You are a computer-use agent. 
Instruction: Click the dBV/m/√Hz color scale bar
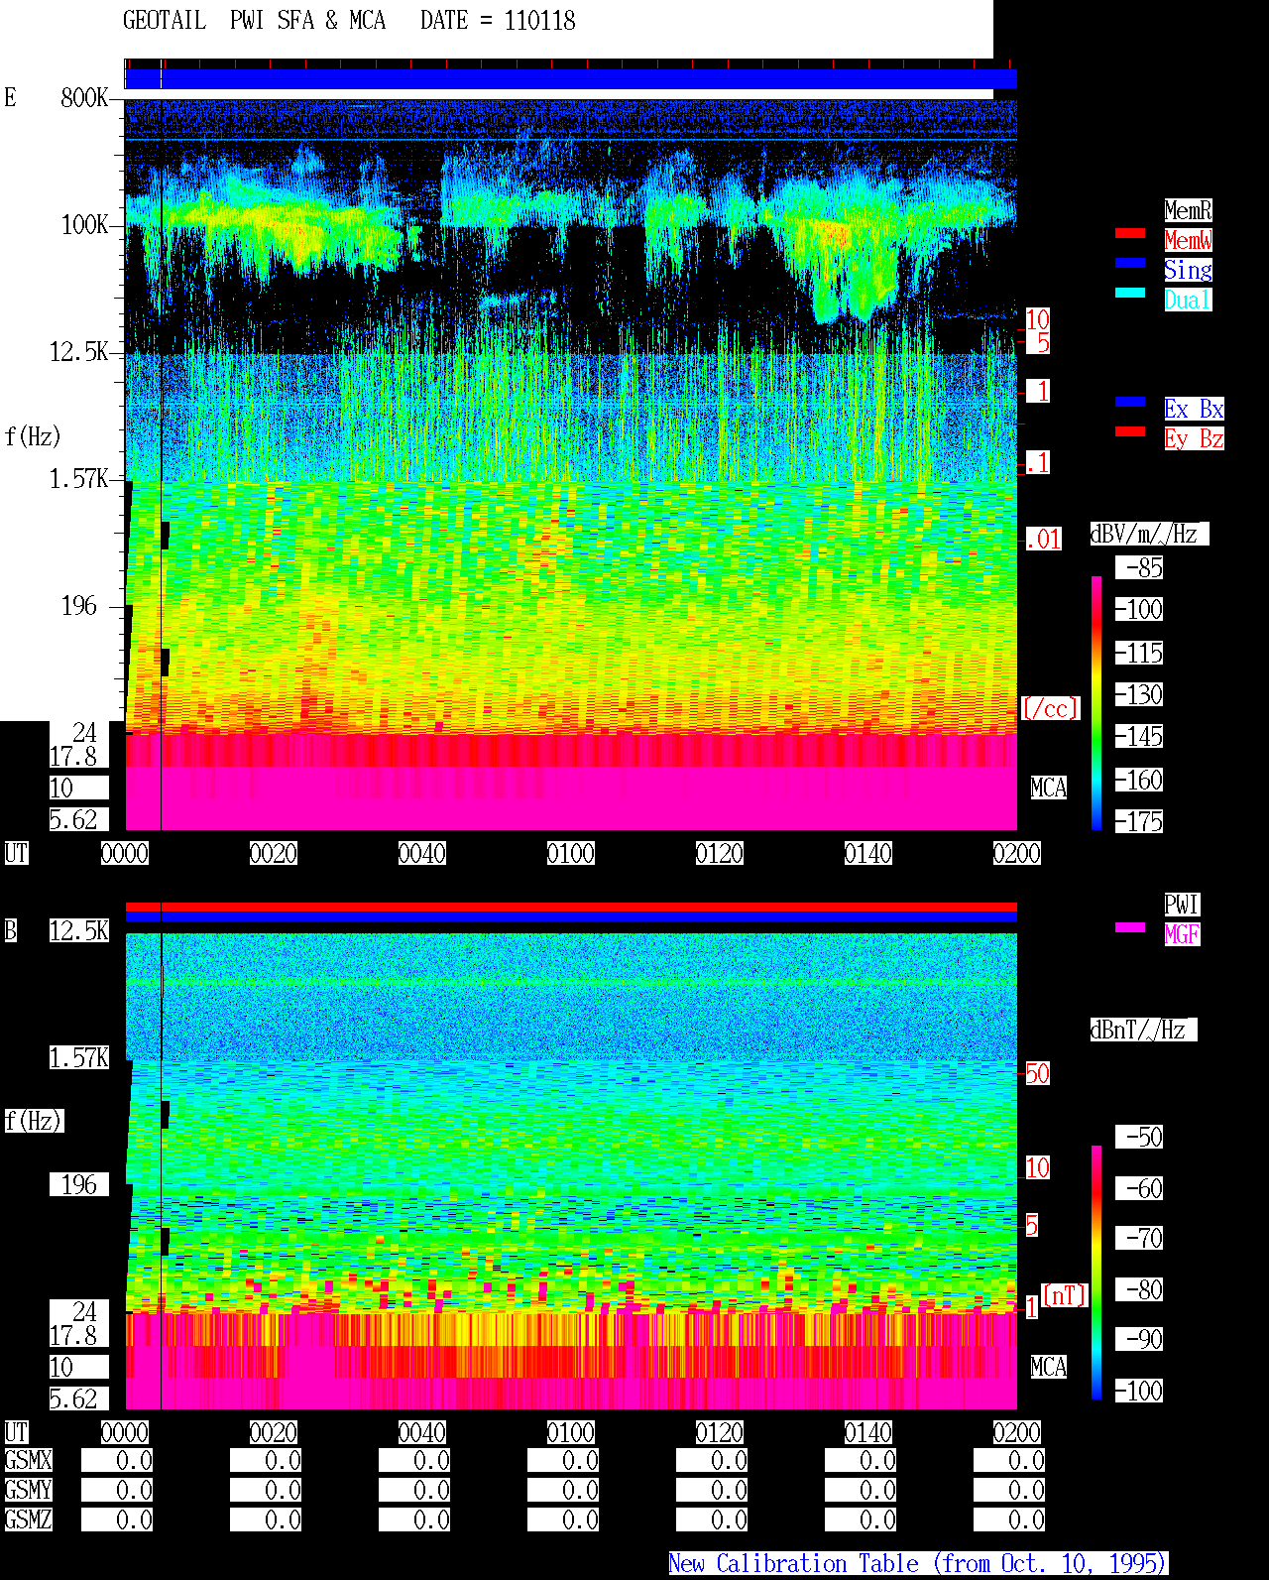pos(1096,702)
